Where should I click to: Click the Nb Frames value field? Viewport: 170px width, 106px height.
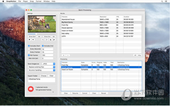[48, 55]
